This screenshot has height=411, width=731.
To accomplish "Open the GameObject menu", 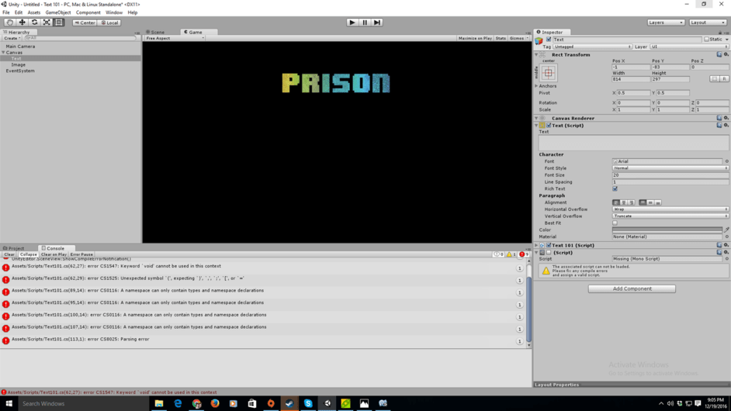I will [58, 12].
